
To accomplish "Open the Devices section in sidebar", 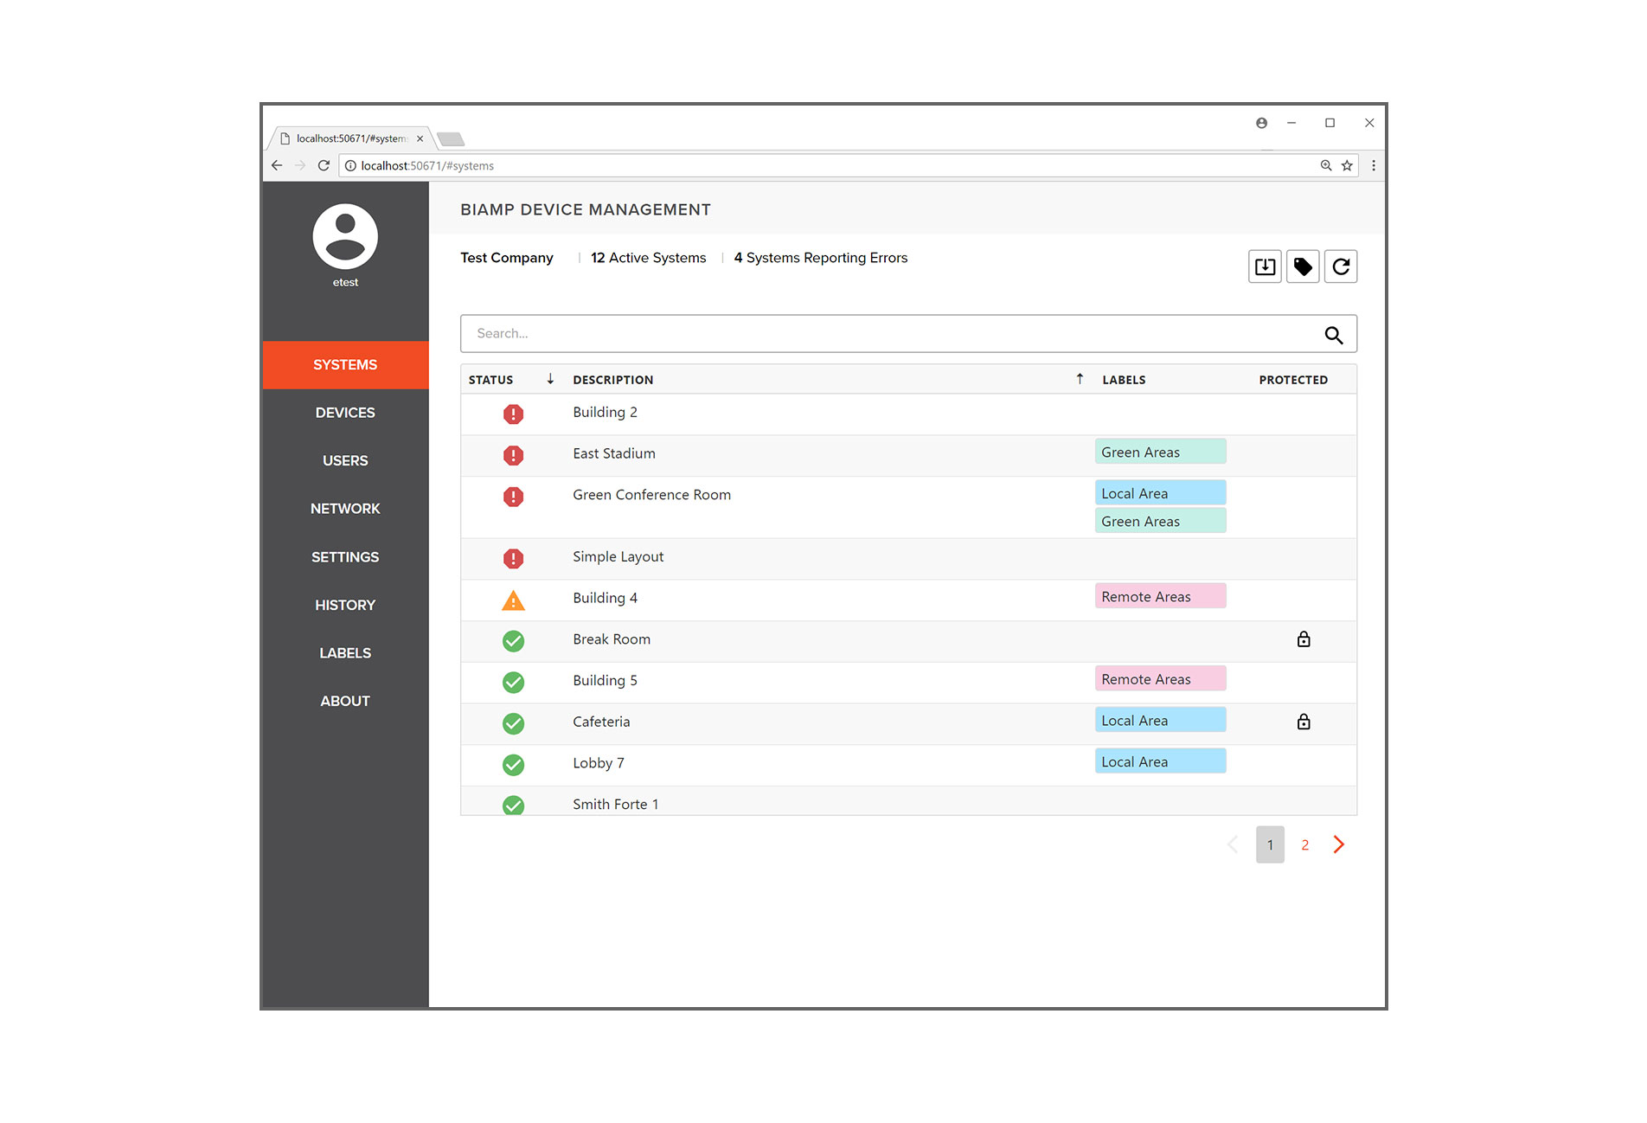I will coord(345,413).
